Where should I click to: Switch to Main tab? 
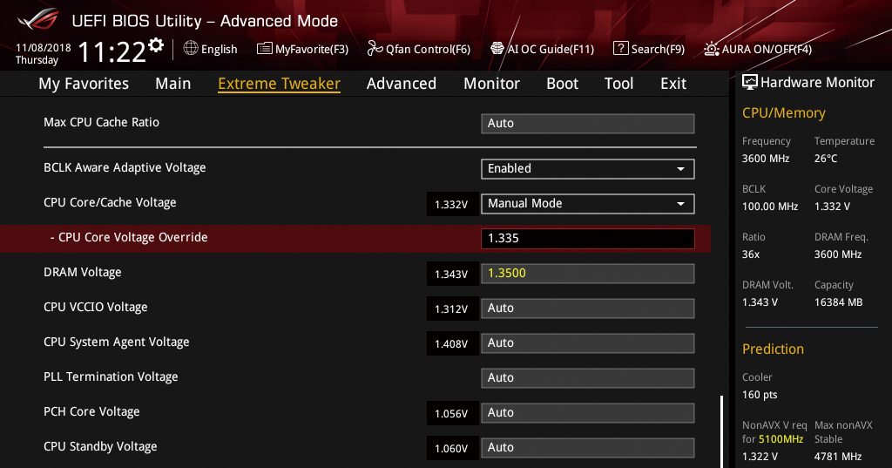(173, 84)
